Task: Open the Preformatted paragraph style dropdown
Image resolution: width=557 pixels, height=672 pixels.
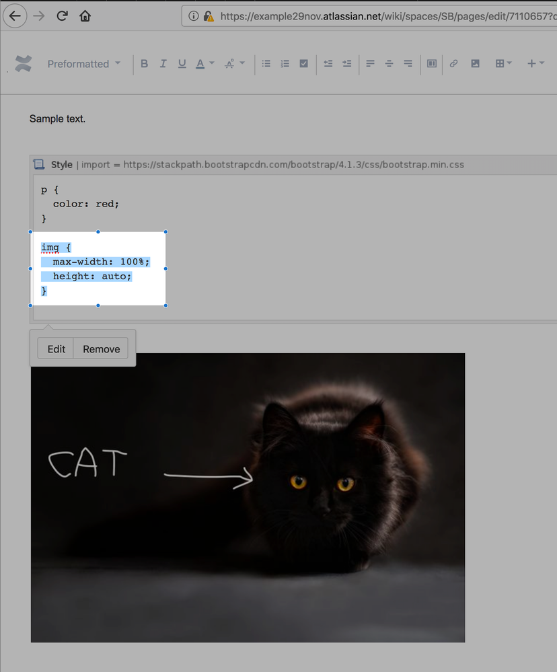Action: 83,64
